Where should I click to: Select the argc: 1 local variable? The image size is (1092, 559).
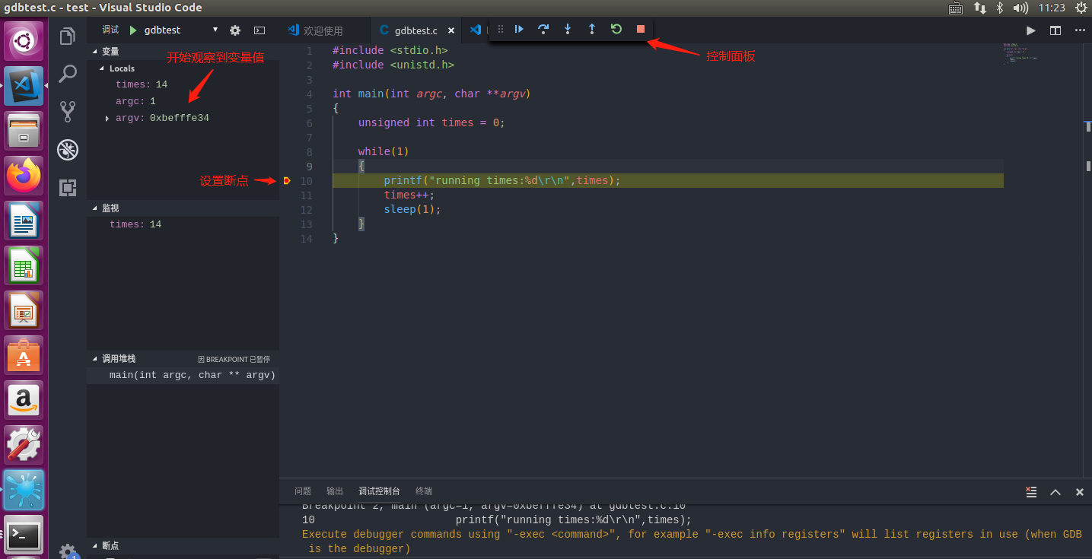click(x=183, y=101)
